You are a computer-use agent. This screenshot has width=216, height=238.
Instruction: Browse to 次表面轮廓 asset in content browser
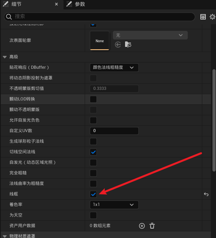tap(128, 45)
